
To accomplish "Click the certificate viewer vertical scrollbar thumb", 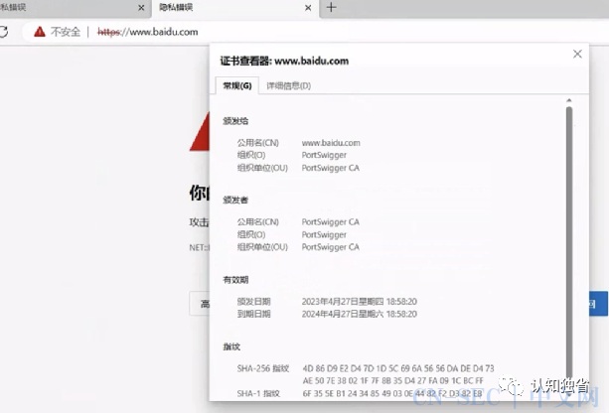I will pyautogui.click(x=569, y=242).
